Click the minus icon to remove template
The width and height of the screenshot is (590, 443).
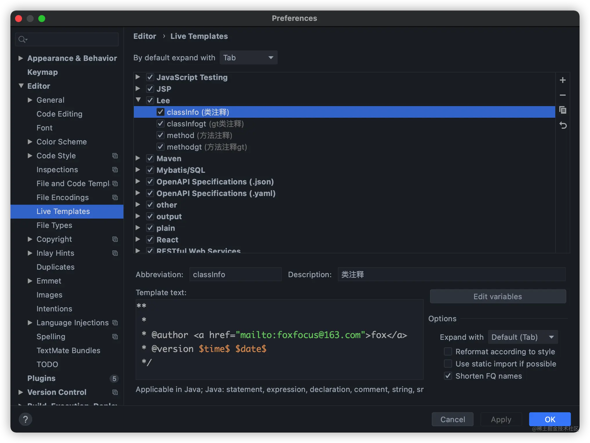(562, 95)
